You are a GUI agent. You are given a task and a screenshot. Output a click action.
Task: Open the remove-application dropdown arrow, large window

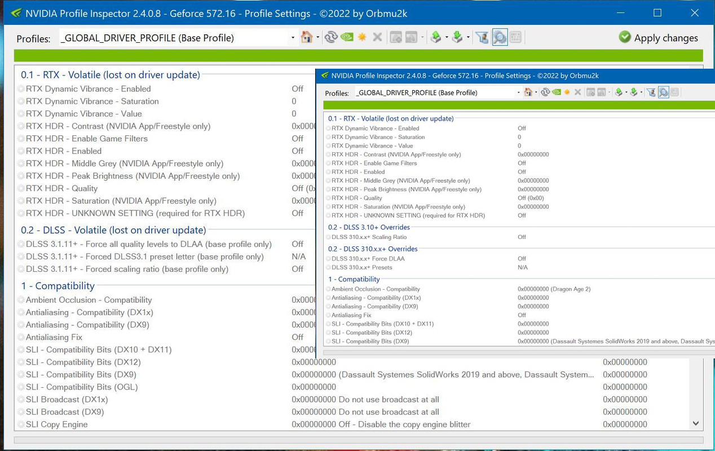pos(422,38)
